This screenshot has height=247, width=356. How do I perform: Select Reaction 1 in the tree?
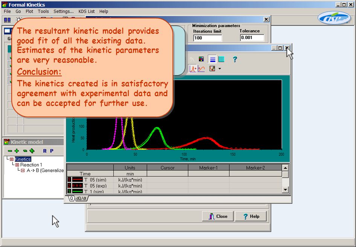(x=31, y=165)
